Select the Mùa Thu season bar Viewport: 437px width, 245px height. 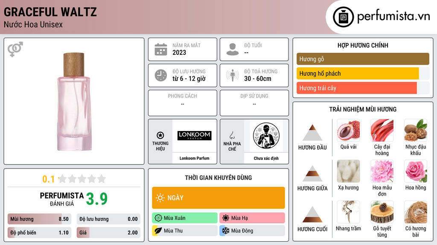(185, 231)
